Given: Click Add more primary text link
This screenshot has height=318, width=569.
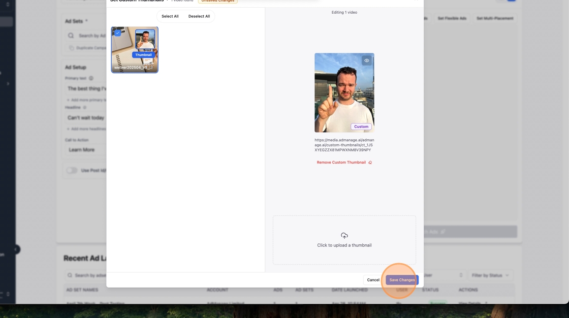Looking at the screenshot, I should (x=86, y=100).
